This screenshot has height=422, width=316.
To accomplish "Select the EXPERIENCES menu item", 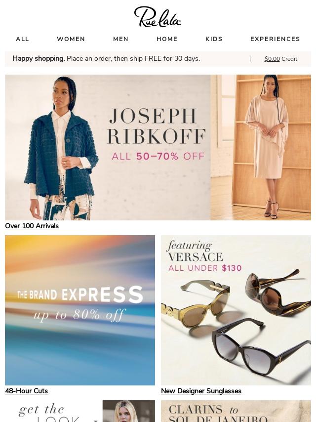I will coord(275,39).
